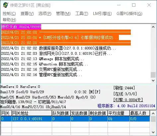Click the 最高人数 column header
157x136 pixels.
(x=140, y=113)
